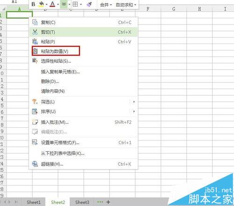Expand the 排序(U) submenu arrow

tap(134, 111)
